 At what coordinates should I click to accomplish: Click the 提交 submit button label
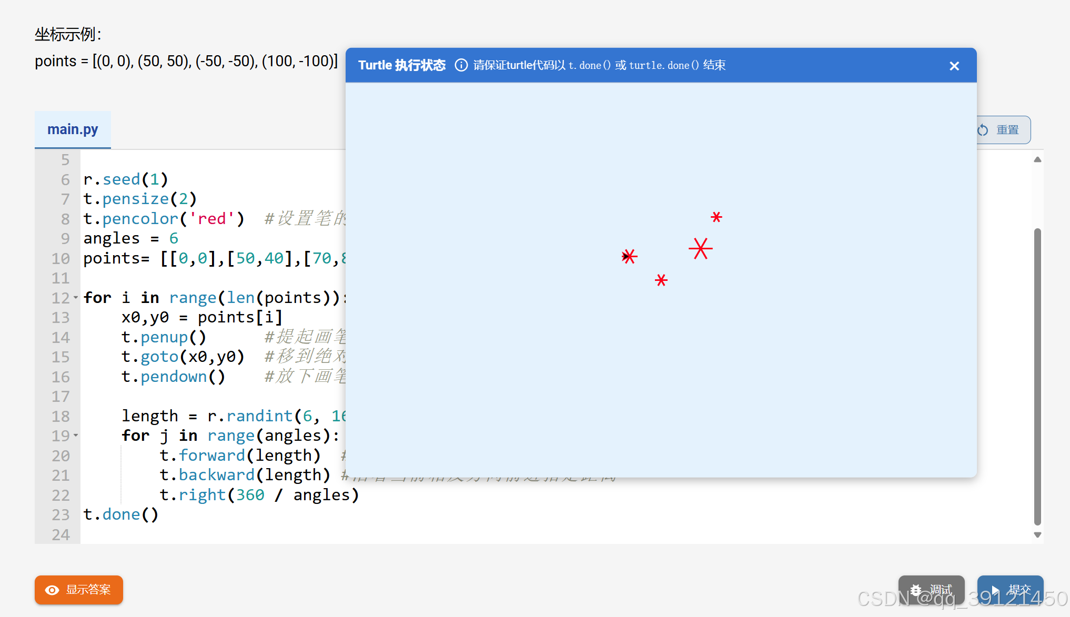pyautogui.click(x=1019, y=590)
